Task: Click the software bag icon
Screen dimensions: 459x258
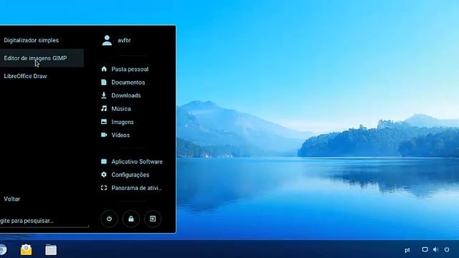Action: [104, 161]
